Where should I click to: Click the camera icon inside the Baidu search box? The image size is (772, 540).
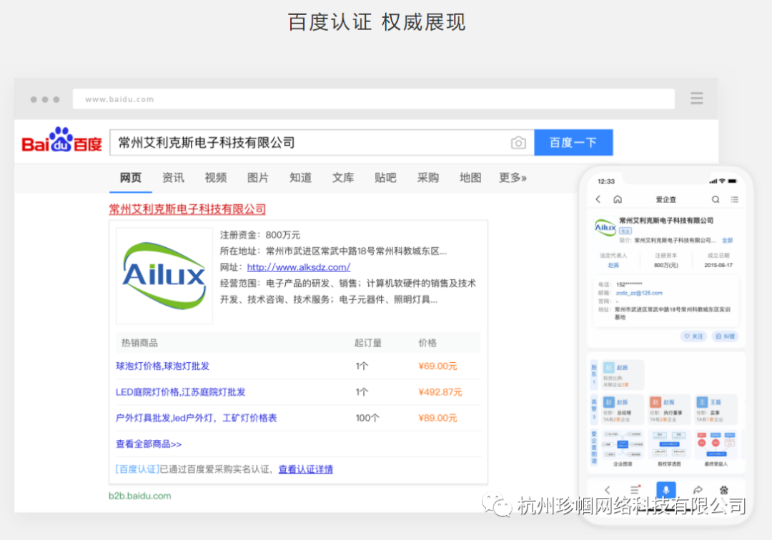pyautogui.click(x=518, y=143)
